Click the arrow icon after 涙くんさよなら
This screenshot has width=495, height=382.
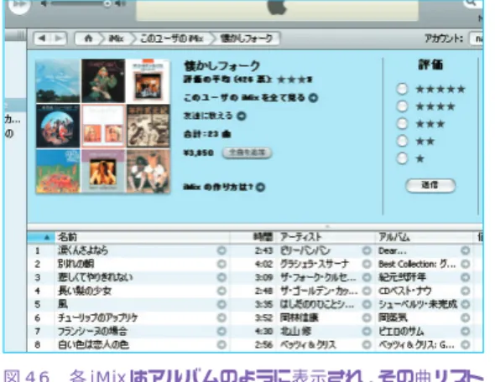coord(221,250)
